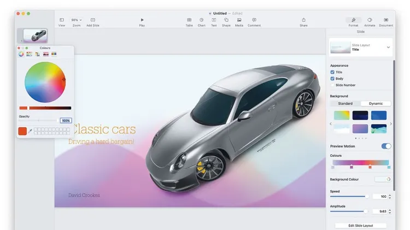
Task: Open the Document inspector
Action: pos(386,22)
